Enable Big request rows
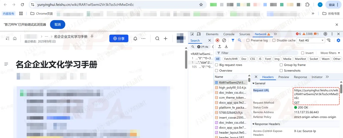 coord(217,65)
